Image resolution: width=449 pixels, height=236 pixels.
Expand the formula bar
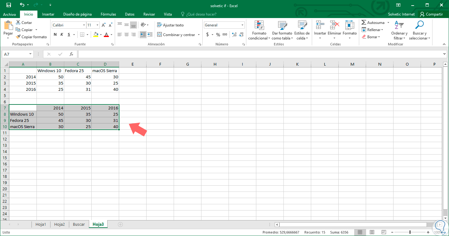(445, 54)
